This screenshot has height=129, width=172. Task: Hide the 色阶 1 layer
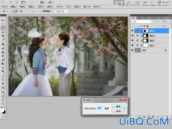(x=132, y=45)
